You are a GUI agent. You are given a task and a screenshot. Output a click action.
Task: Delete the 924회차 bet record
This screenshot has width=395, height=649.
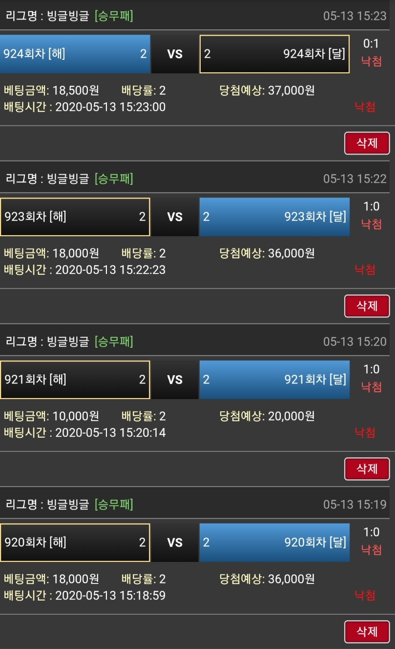pos(367,143)
